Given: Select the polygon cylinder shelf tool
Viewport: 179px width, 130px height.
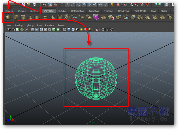Looking at the screenshot, I should tap(23, 17).
